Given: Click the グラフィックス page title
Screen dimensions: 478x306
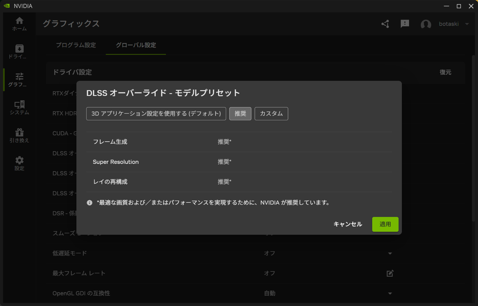Looking at the screenshot, I should [71, 24].
